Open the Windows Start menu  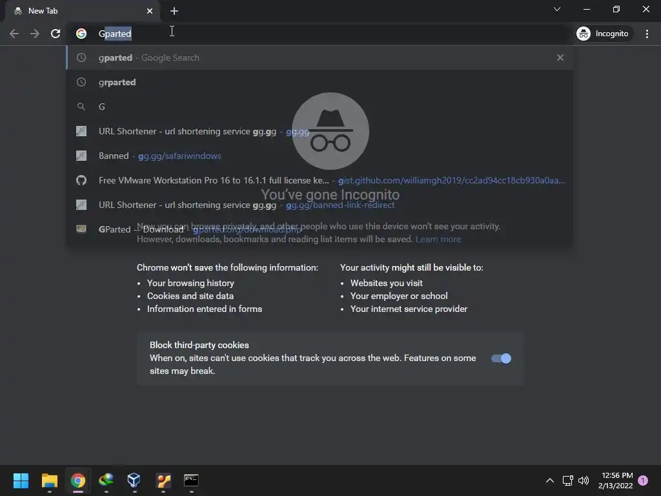21,480
